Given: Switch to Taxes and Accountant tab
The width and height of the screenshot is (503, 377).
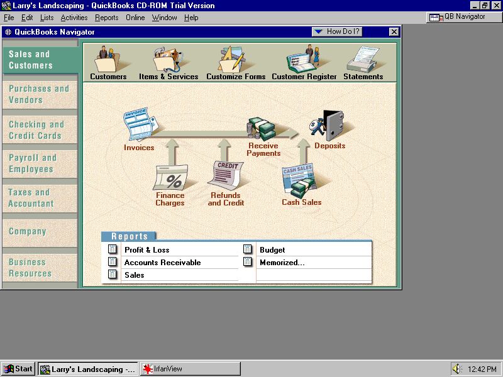Looking at the screenshot, I should pyautogui.click(x=40, y=198).
